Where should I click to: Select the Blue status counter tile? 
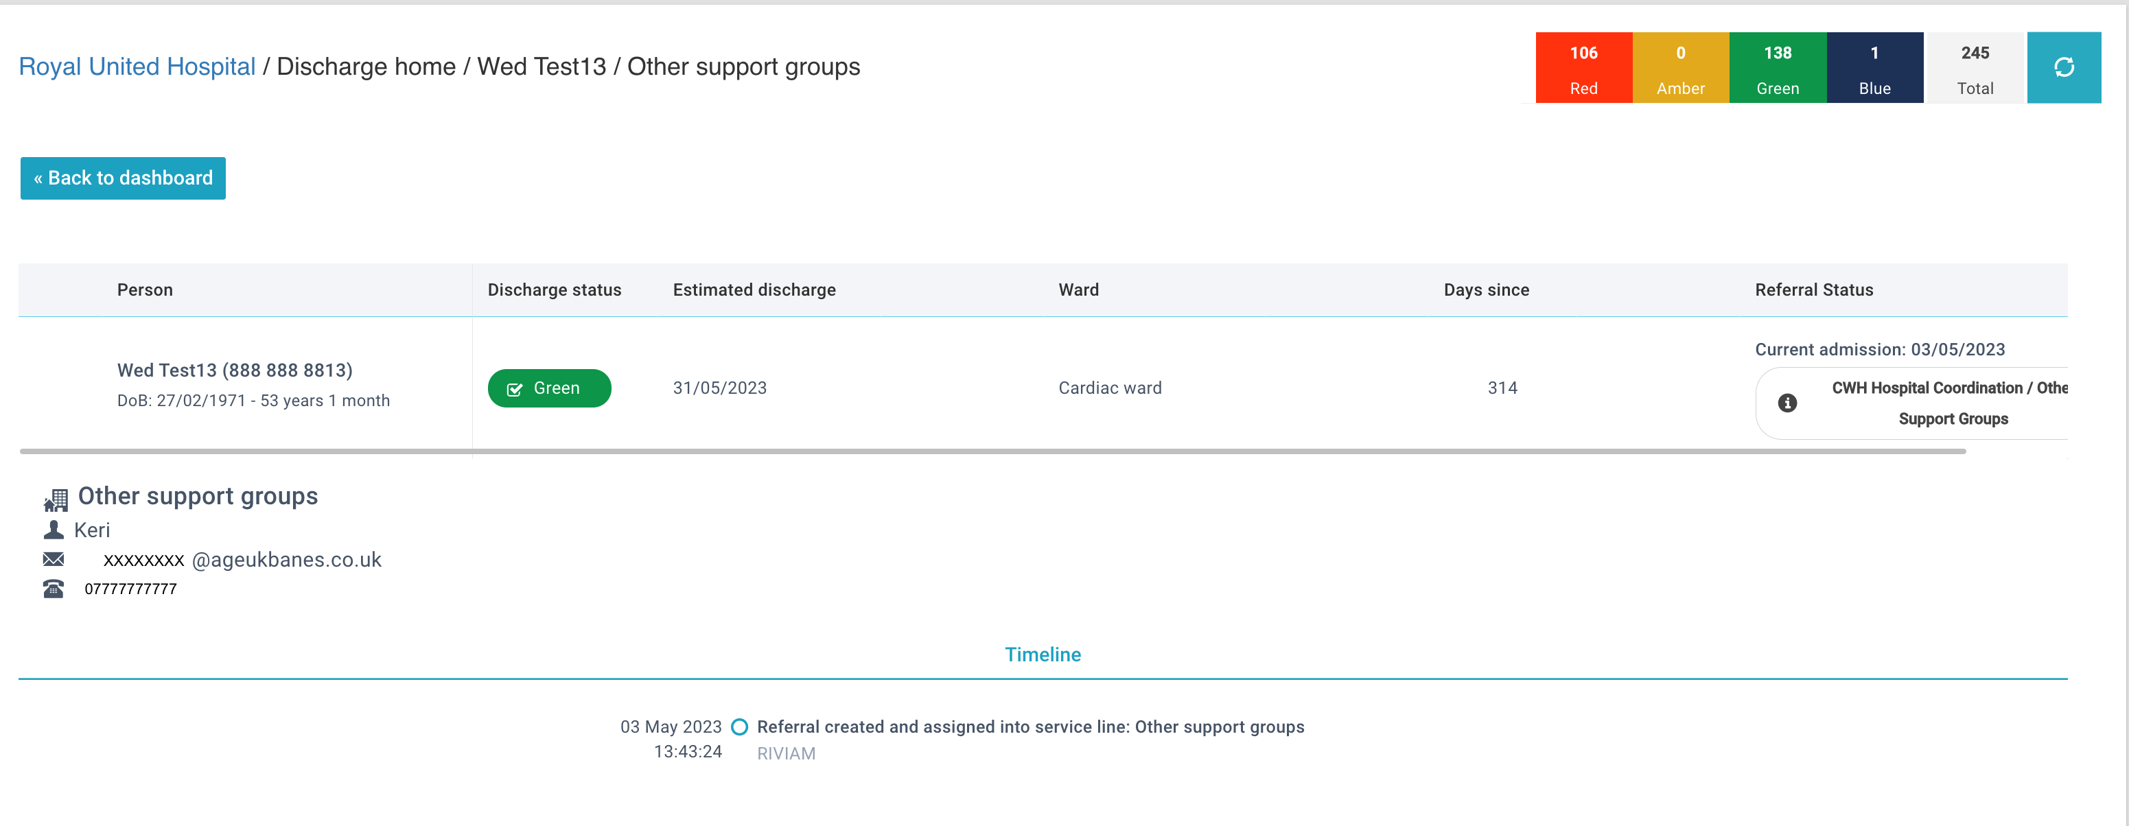tap(1874, 68)
